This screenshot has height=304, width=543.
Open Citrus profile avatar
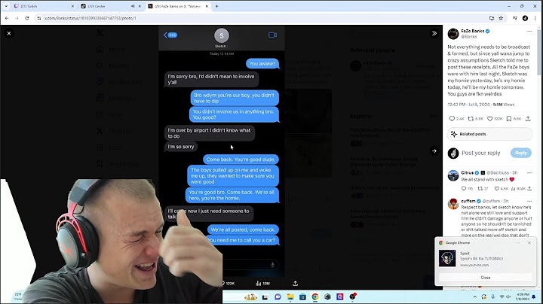click(x=453, y=175)
